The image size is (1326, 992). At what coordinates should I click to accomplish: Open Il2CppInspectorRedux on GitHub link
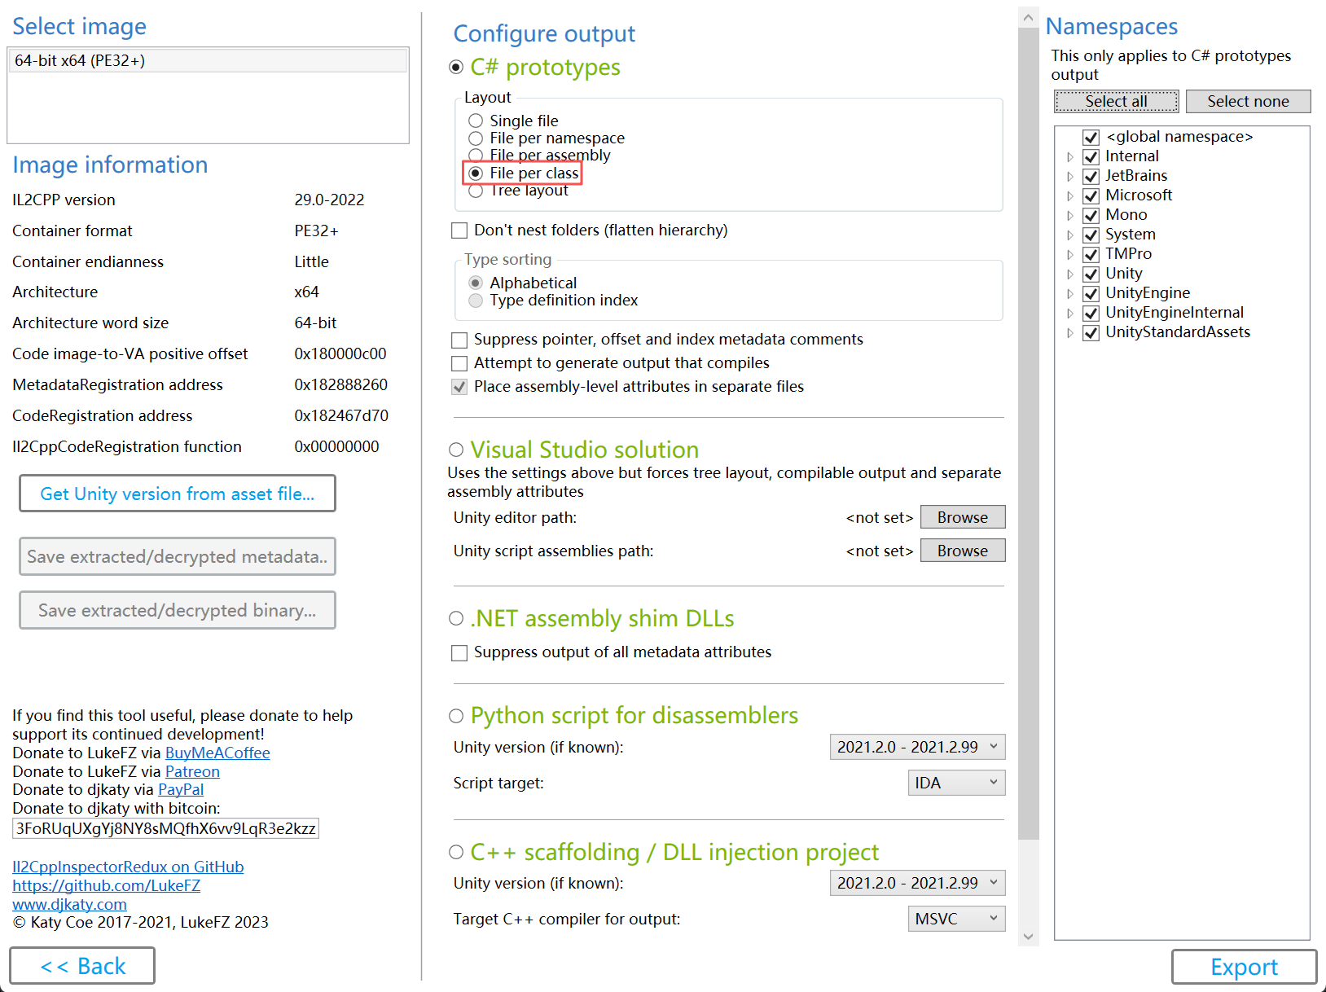pyautogui.click(x=128, y=867)
